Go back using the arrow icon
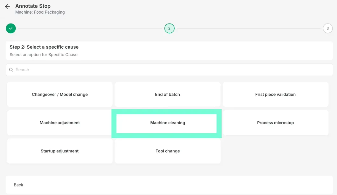Screen dimensions: 337x195 pos(7,7)
